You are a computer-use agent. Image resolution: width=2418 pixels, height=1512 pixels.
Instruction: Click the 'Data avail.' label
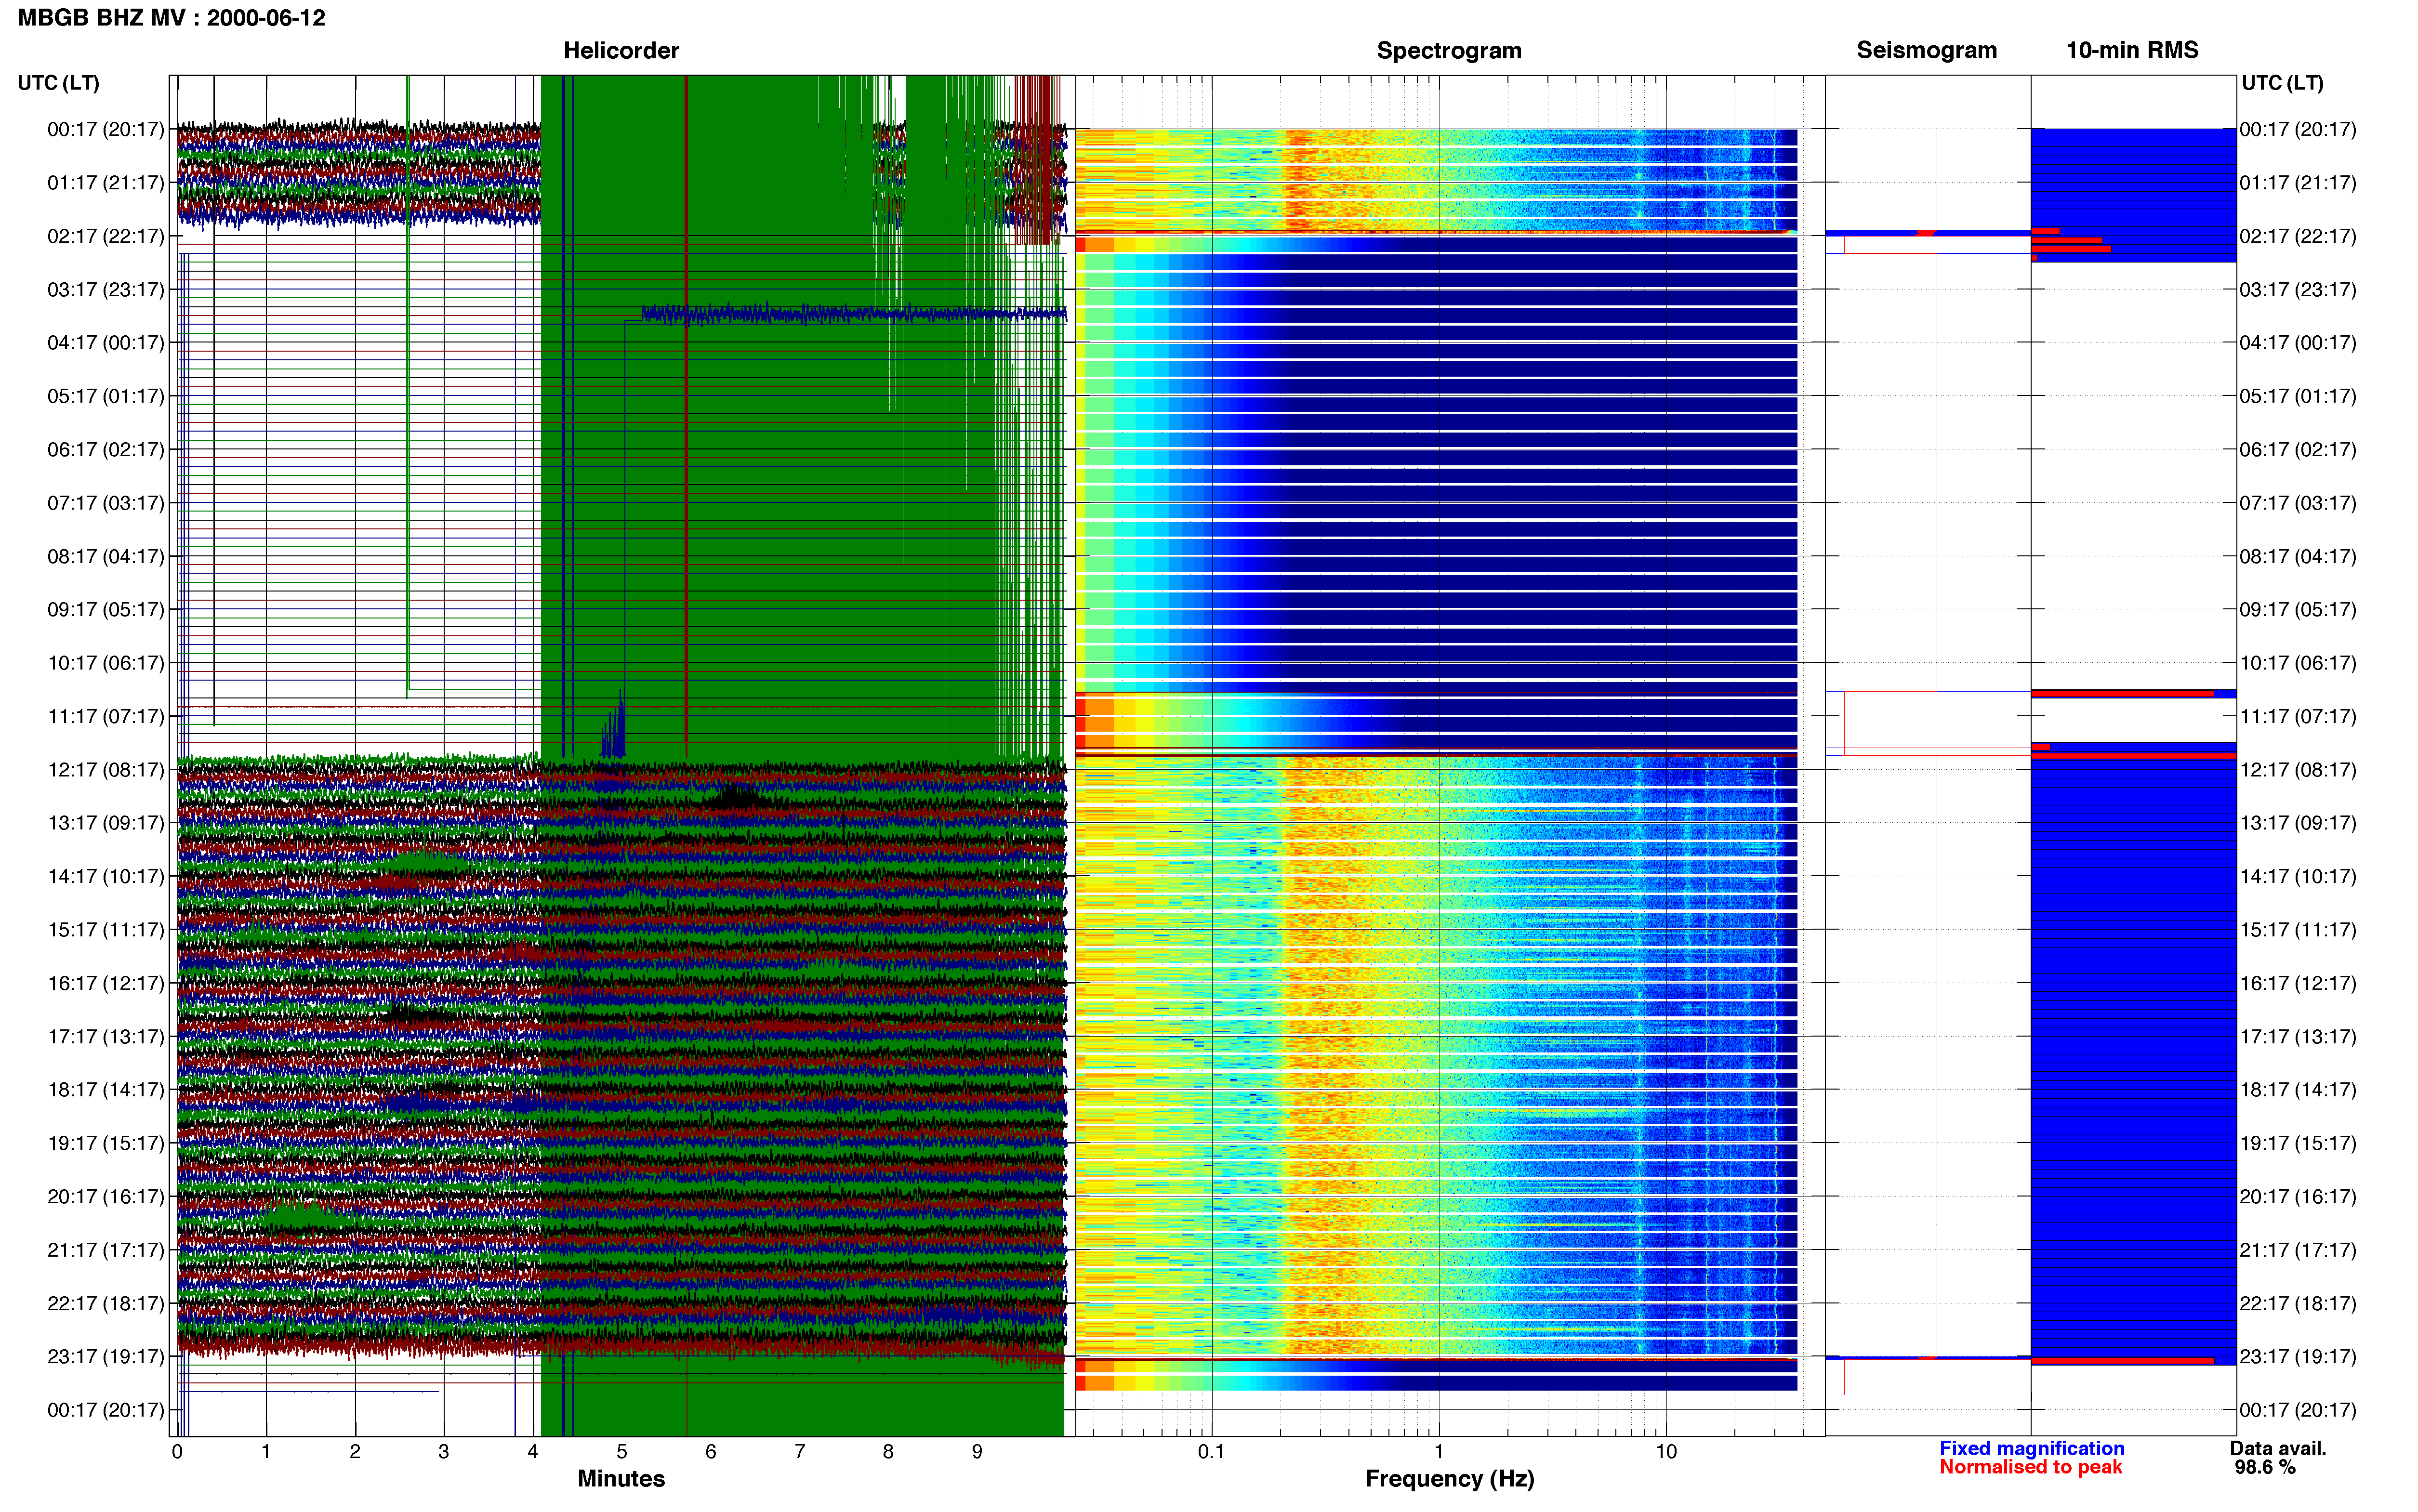tap(2278, 1448)
